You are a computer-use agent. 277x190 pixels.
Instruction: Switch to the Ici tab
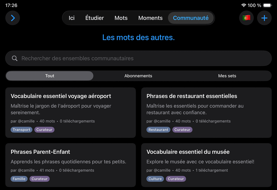coord(71,18)
